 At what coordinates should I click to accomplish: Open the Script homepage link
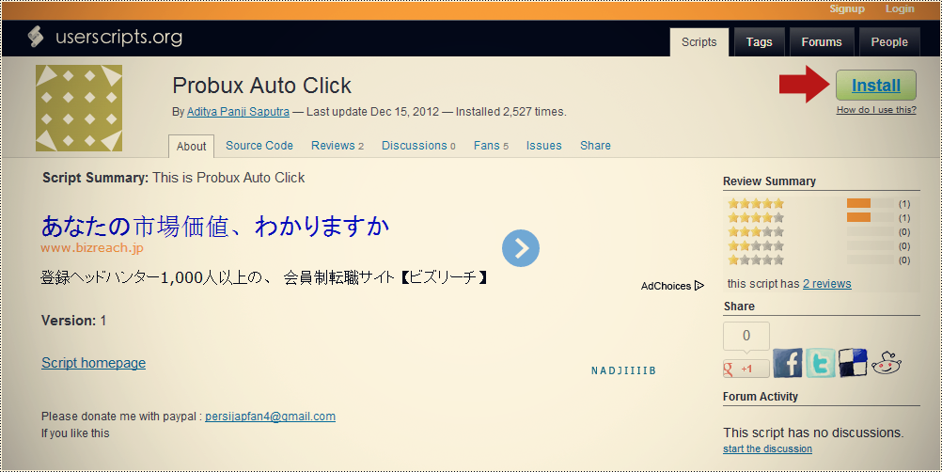pos(93,363)
